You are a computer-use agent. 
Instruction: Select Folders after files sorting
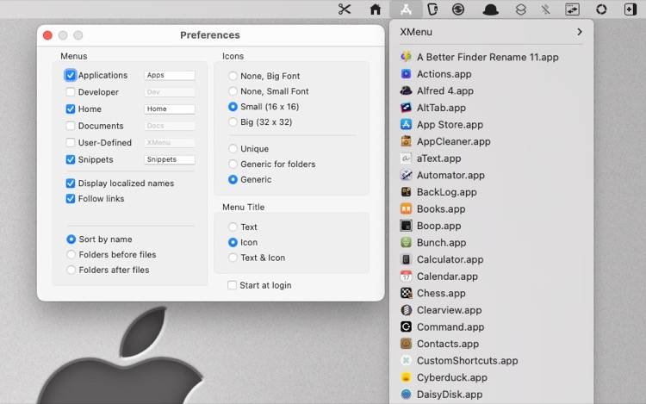pos(71,270)
